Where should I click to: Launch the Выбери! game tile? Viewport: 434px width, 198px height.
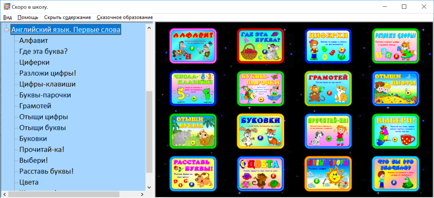[396, 131]
